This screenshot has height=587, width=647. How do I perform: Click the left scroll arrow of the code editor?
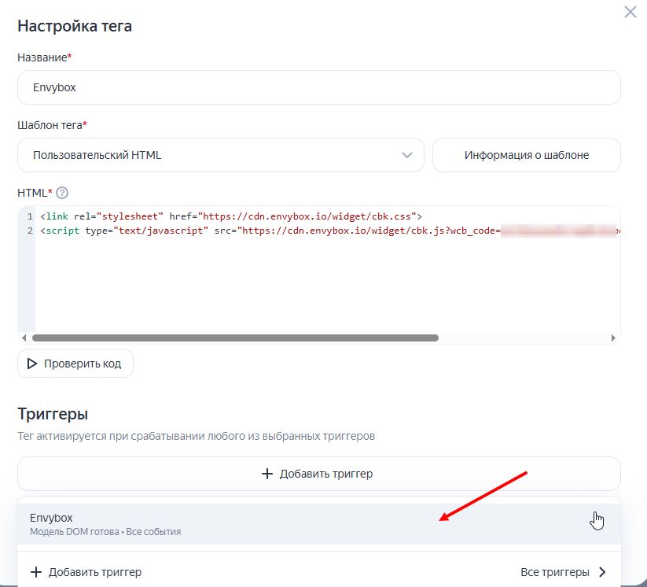pos(24,338)
